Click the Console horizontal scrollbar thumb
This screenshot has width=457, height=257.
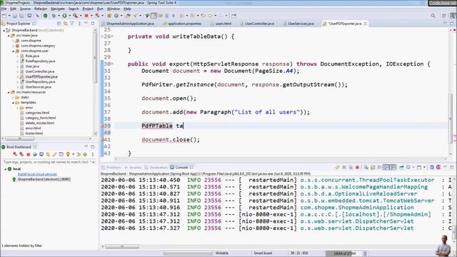[122, 246]
